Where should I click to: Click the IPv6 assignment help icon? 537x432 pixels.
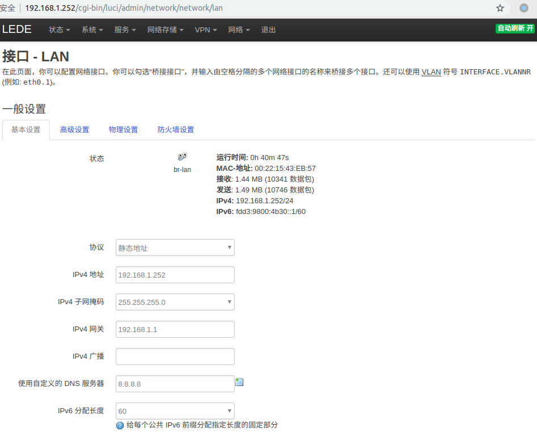click(x=120, y=425)
